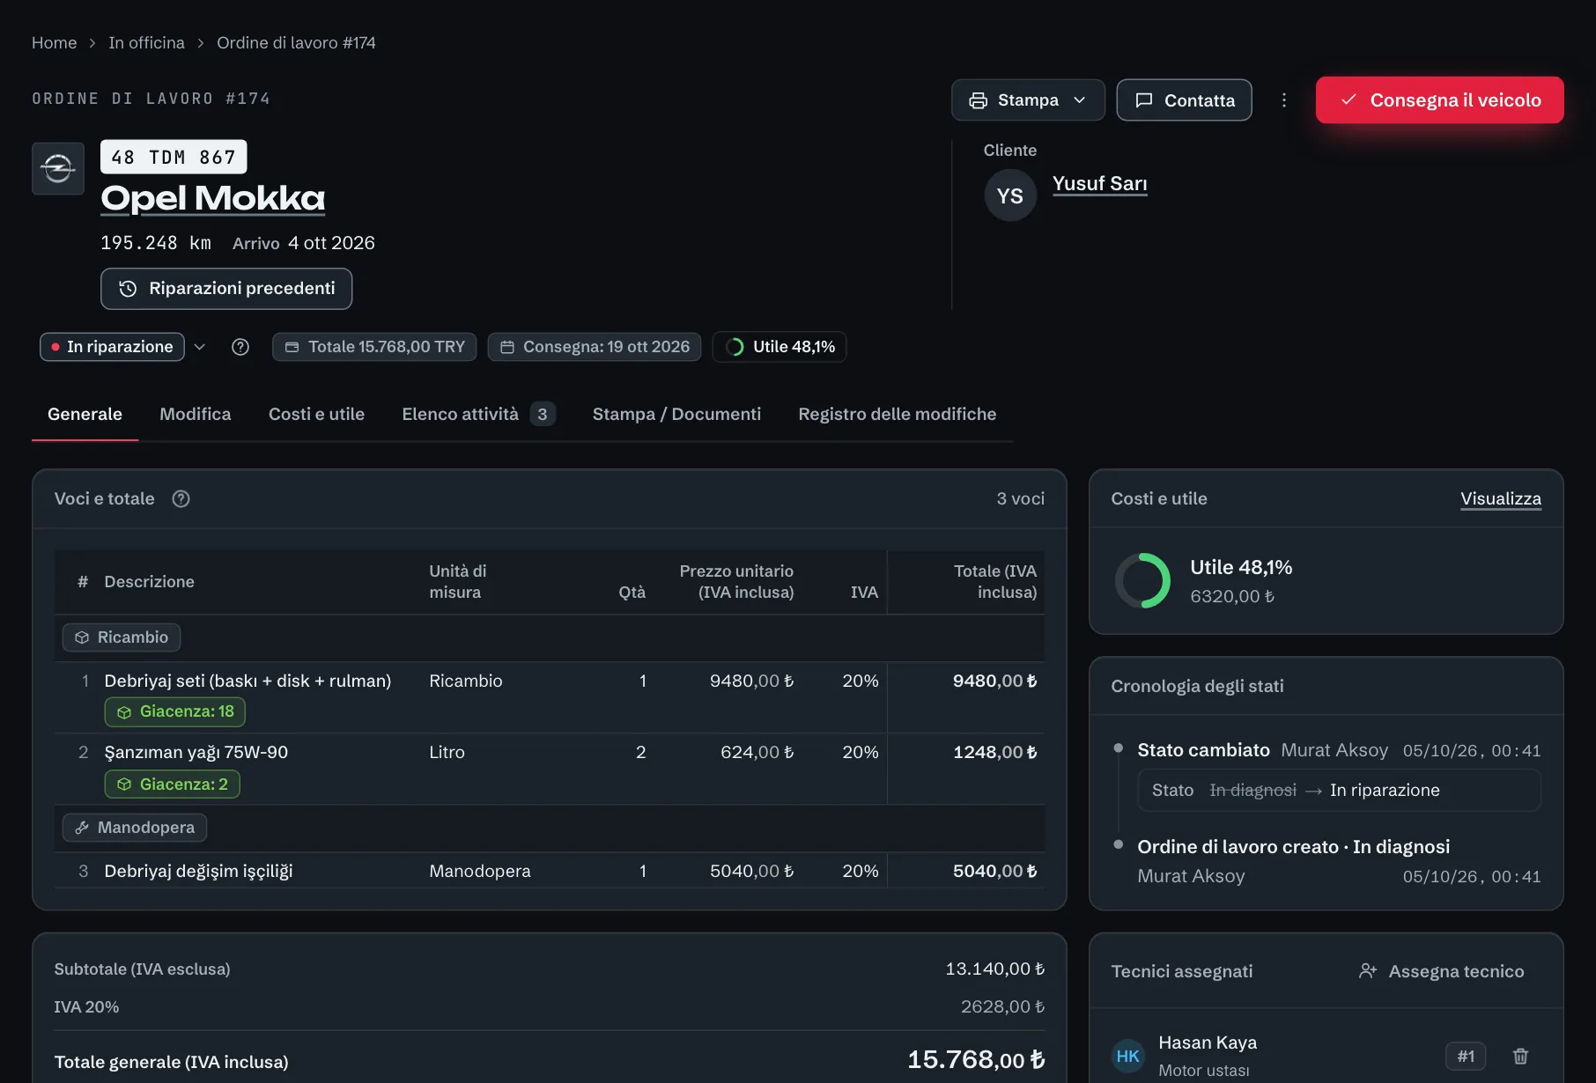Delete technician Hasan Kaya with trash icon
1596x1083 pixels.
(1520, 1056)
